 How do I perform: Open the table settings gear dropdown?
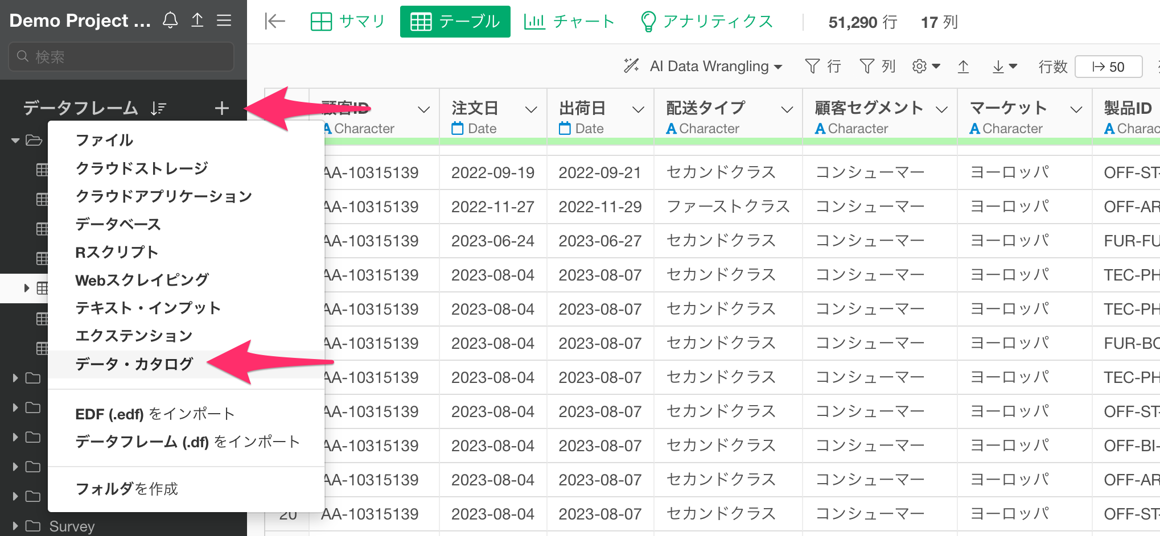coord(925,67)
